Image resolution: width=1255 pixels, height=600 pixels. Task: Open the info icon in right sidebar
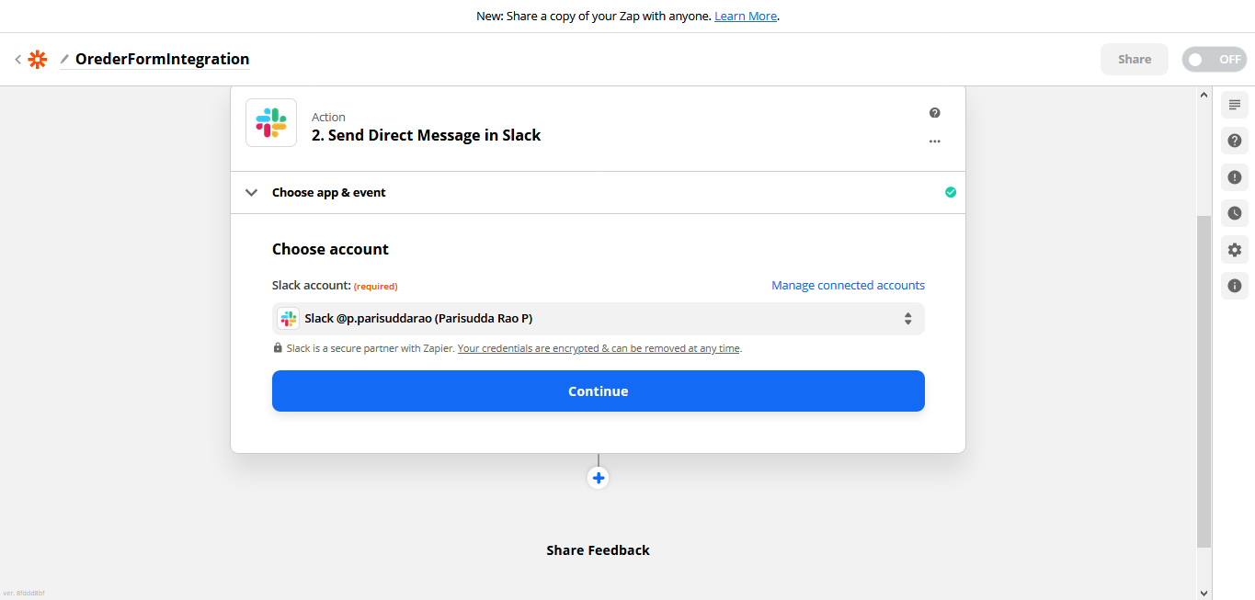tap(1234, 286)
